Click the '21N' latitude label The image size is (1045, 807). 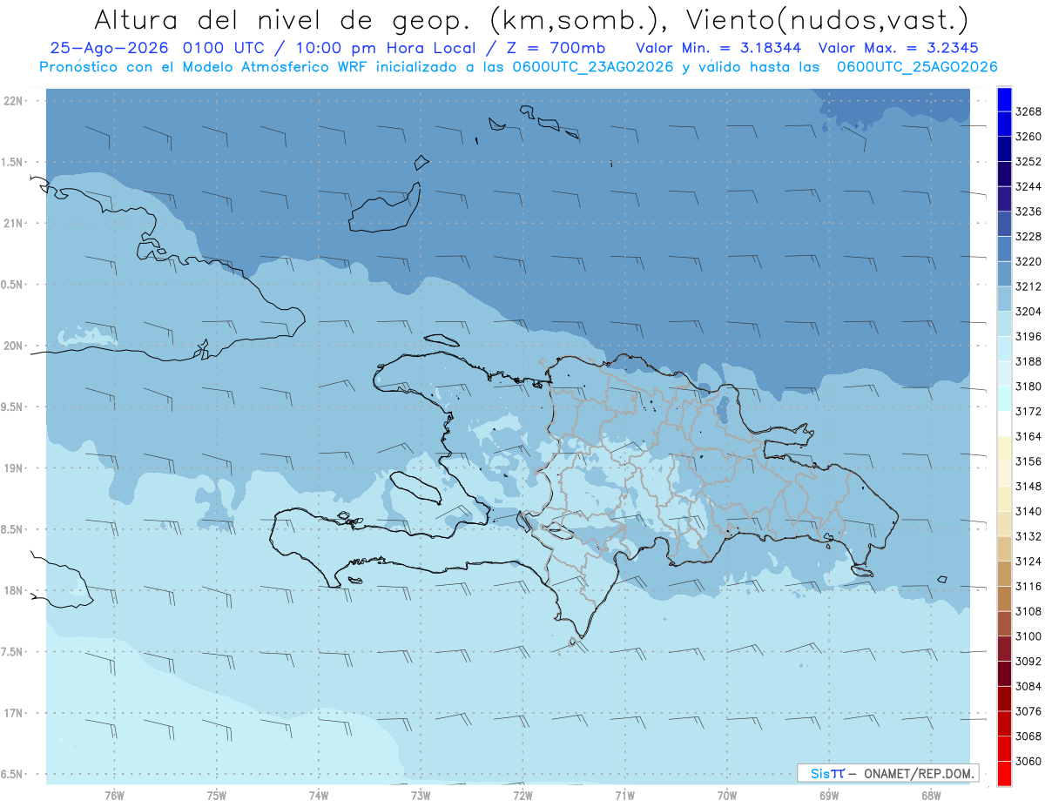15,223
